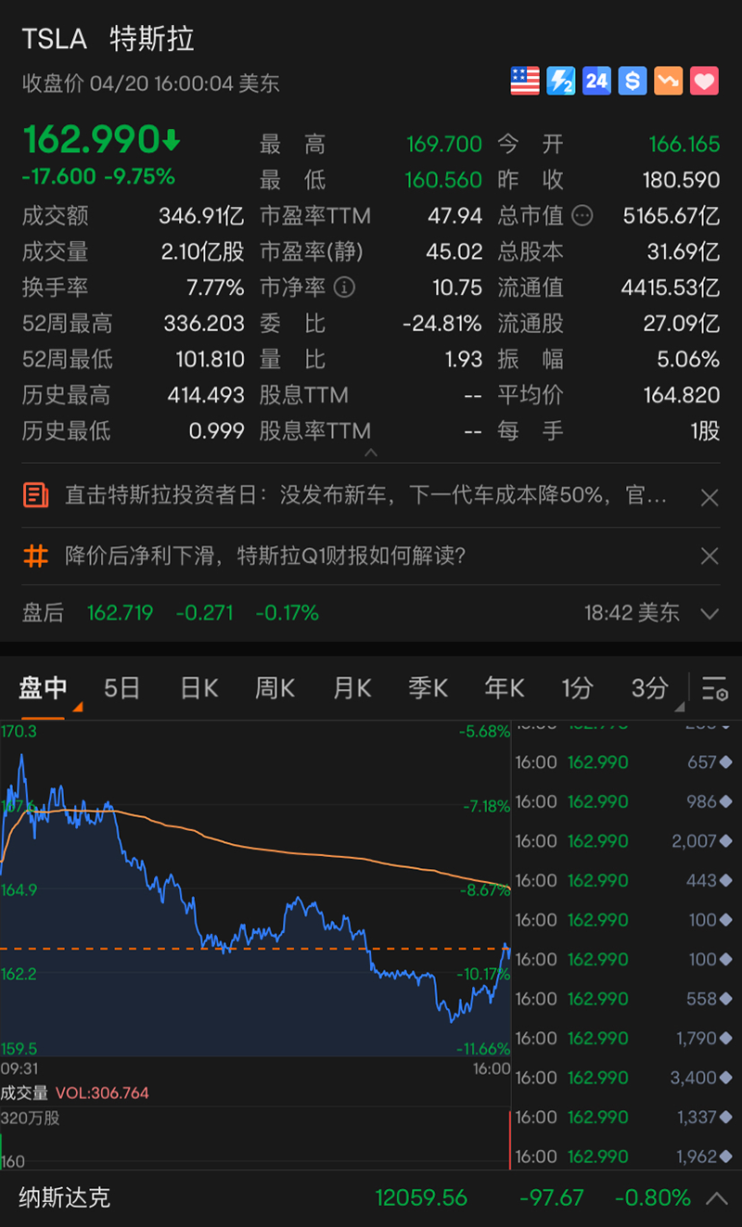
Task: Tap the 历史最高 value 414.493
Action: click(x=206, y=395)
